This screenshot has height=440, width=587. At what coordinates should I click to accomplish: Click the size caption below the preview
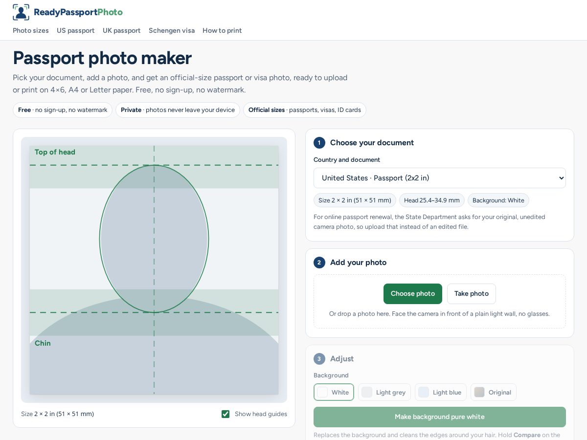tap(57, 414)
